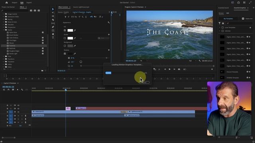The height and width of the screenshot is (143, 255).
Task: Switch to the Import tab
Action: pos(14,3)
